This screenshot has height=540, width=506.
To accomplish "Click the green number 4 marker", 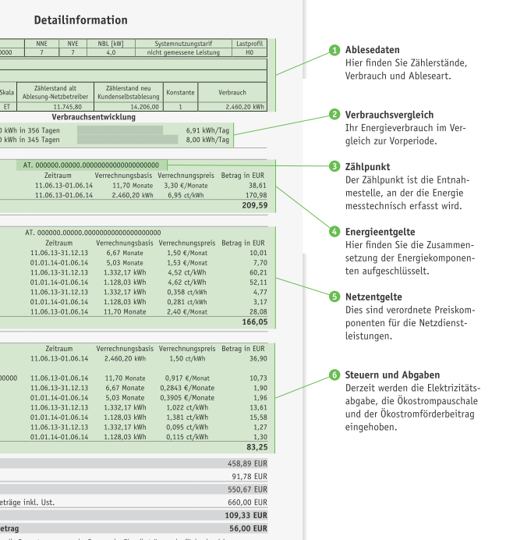I will [334, 232].
